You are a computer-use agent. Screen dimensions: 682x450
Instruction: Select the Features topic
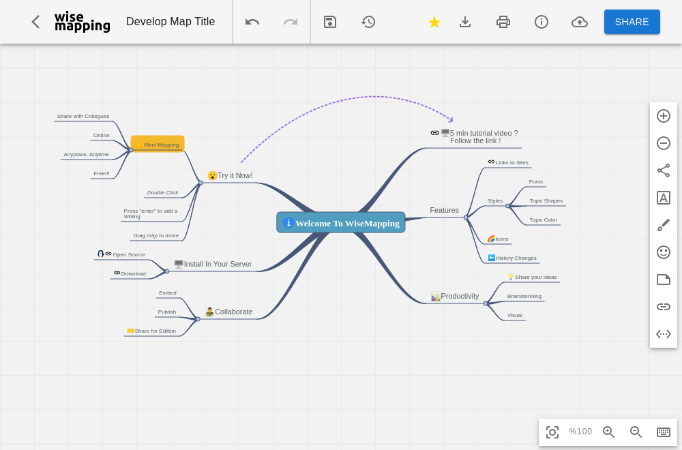coord(444,211)
